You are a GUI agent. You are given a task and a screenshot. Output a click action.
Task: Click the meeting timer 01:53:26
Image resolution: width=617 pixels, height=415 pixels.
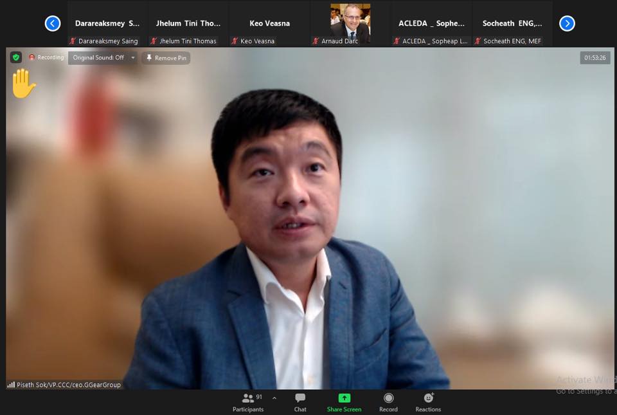pos(595,58)
